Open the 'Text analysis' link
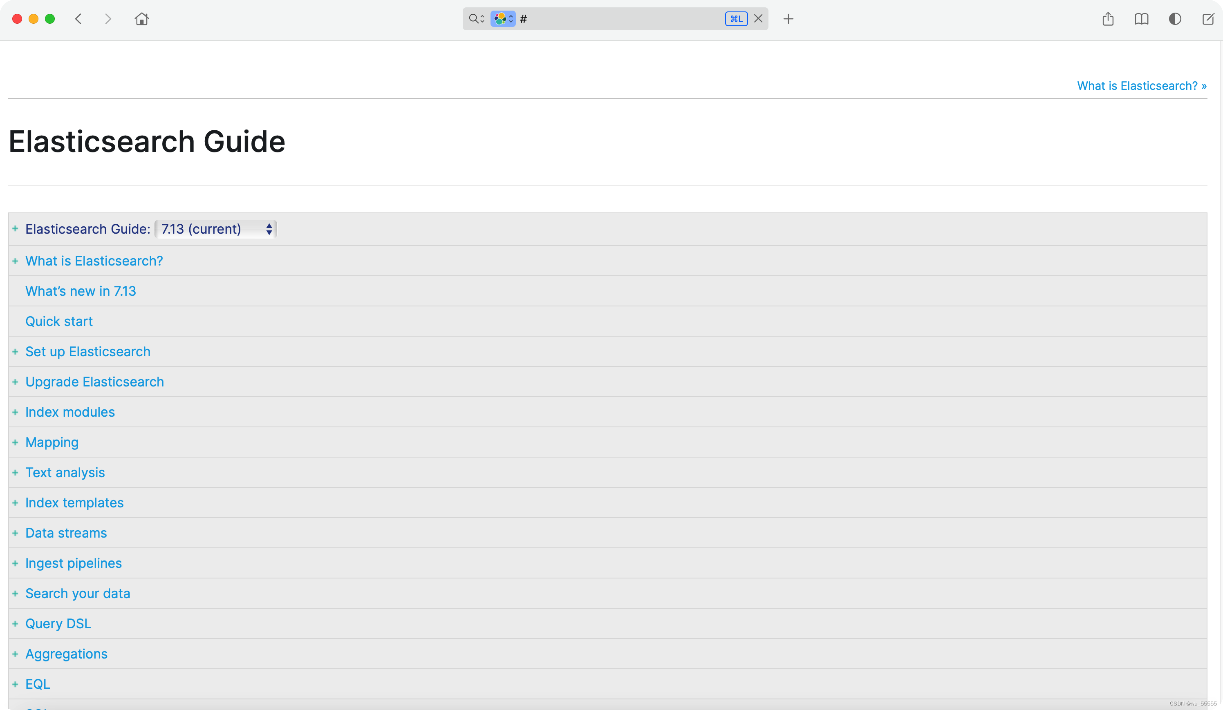The height and width of the screenshot is (710, 1223). pyautogui.click(x=65, y=473)
